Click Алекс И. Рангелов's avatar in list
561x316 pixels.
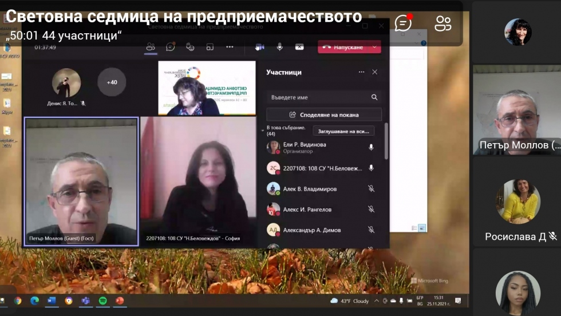(x=274, y=210)
